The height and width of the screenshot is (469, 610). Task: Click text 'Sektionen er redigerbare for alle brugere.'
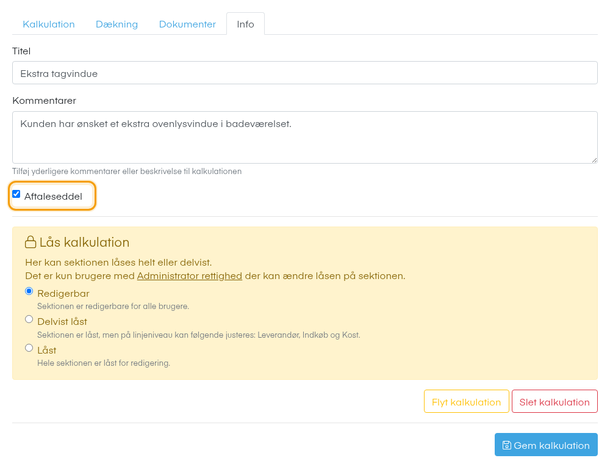pos(113,306)
